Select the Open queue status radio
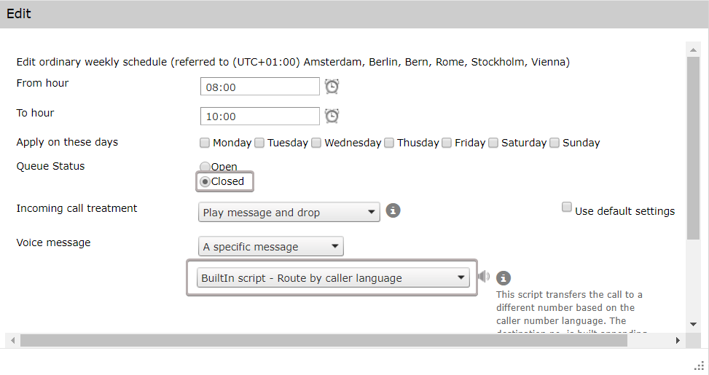 click(205, 167)
